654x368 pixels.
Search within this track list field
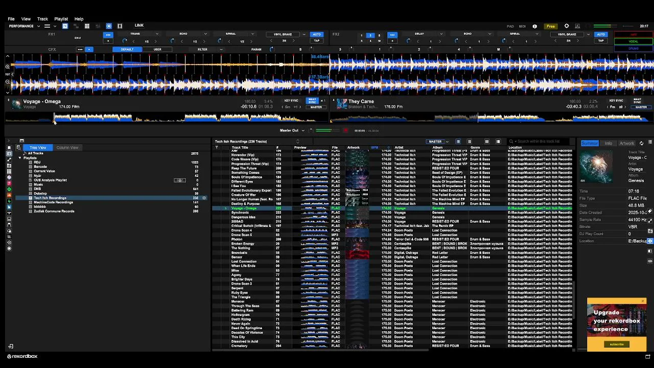point(539,142)
